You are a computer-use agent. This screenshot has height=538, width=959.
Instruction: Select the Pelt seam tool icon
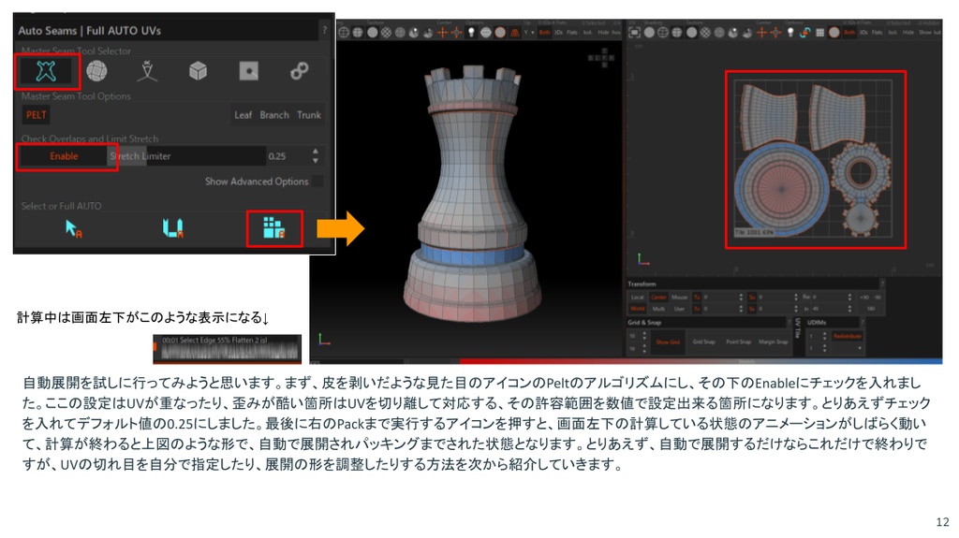click(x=46, y=71)
